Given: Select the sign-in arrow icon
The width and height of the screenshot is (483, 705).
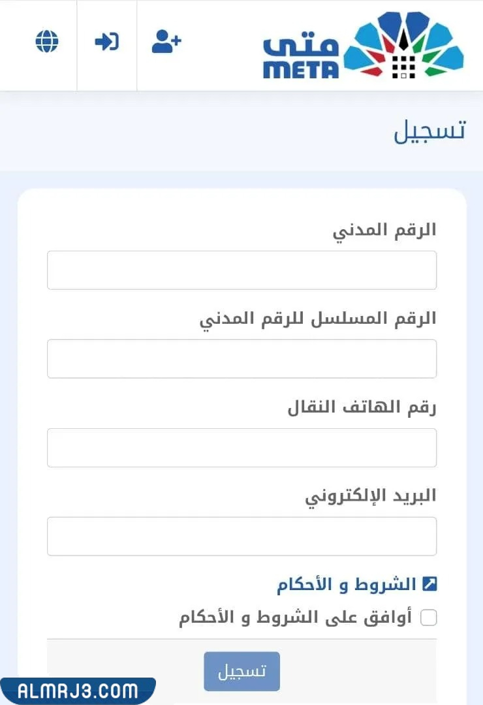Looking at the screenshot, I should [x=107, y=42].
